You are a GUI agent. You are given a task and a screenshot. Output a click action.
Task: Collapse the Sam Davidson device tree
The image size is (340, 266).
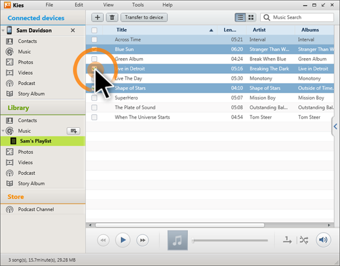point(3,30)
